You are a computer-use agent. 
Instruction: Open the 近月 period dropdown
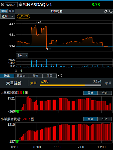click(8, 16)
